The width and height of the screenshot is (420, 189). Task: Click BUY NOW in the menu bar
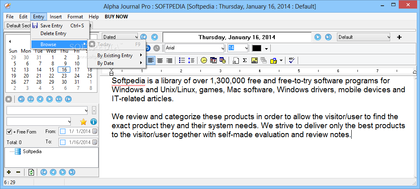(116, 17)
